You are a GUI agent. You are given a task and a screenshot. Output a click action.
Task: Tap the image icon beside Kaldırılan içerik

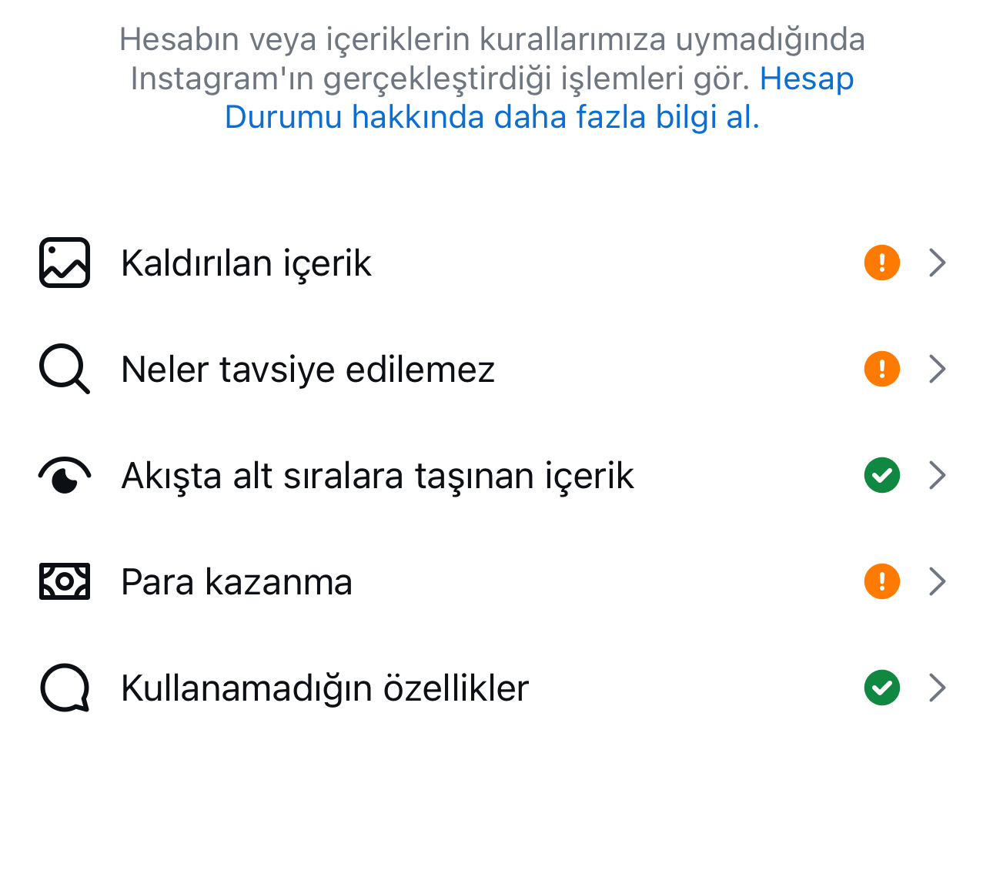(x=65, y=263)
